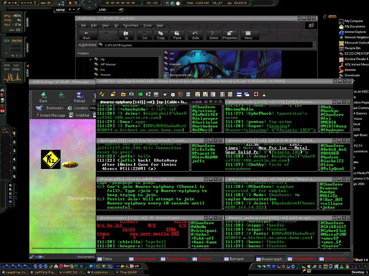This screenshot has width=369, height=276.
Task: Open the Favorites menu in Explorer
Action: 131,26
